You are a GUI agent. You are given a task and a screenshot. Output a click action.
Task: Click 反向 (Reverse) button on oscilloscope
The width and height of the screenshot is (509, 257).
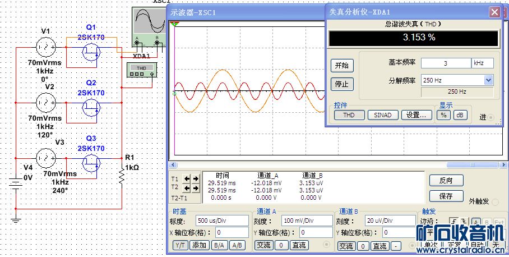click(446, 180)
